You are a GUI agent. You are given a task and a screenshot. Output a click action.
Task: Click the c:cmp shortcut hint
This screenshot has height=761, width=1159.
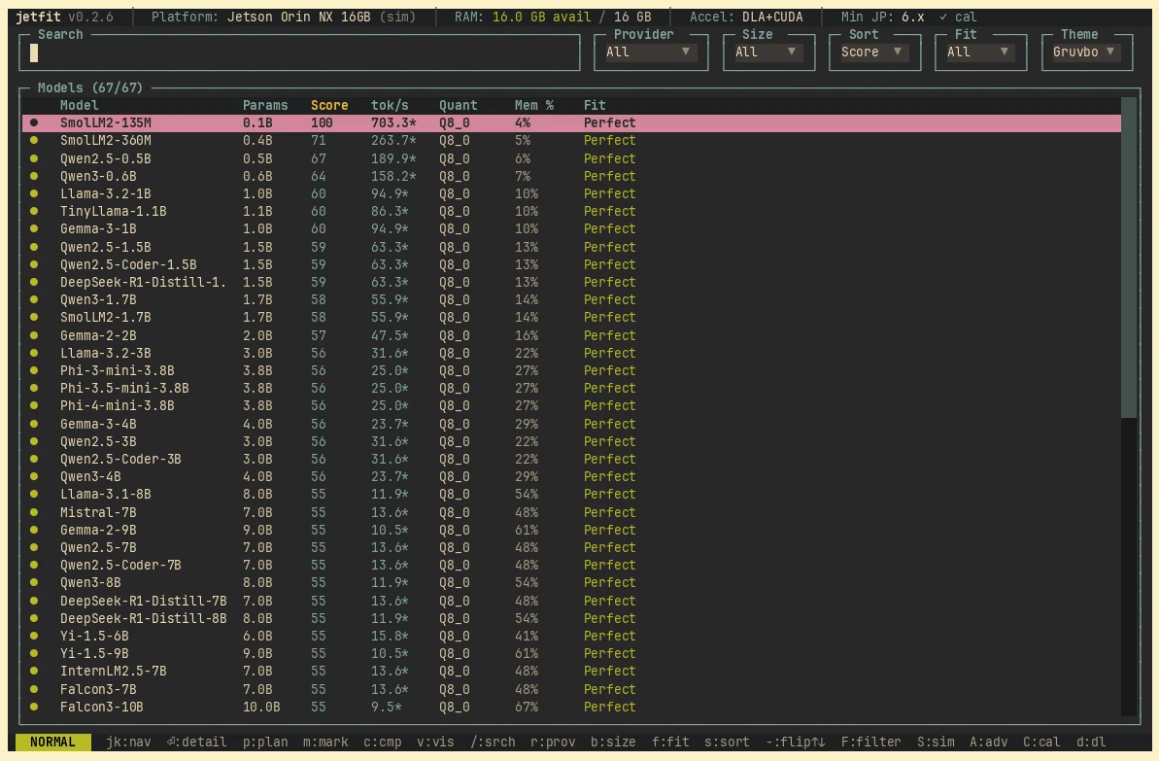click(x=382, y=742)
